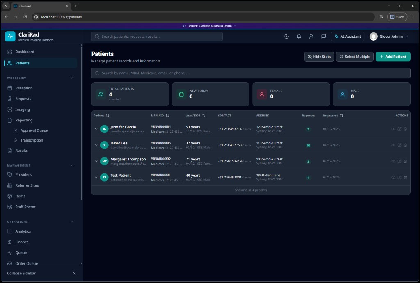
Task: Click David Lee's requests count 10
Action: 308,145
